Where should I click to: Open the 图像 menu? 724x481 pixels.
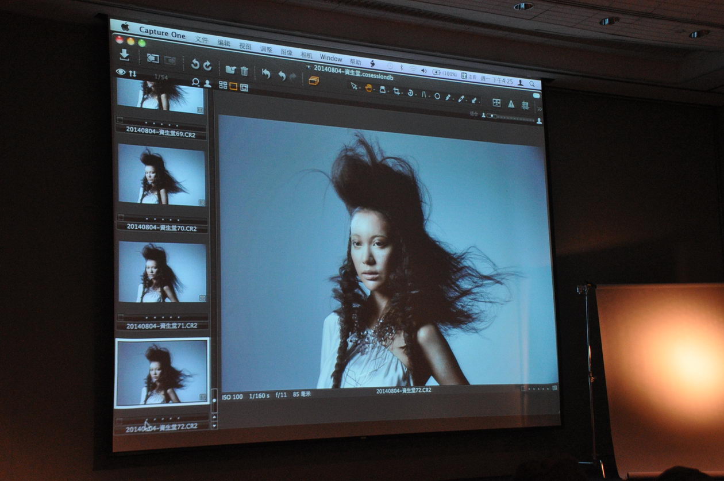click(x=286, y=52)
